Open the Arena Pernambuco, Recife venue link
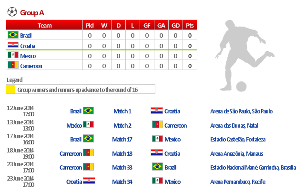 coord(238,182)
